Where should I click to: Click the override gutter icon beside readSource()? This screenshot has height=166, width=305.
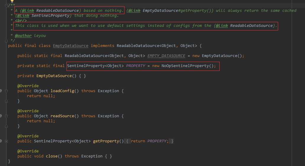1,116
